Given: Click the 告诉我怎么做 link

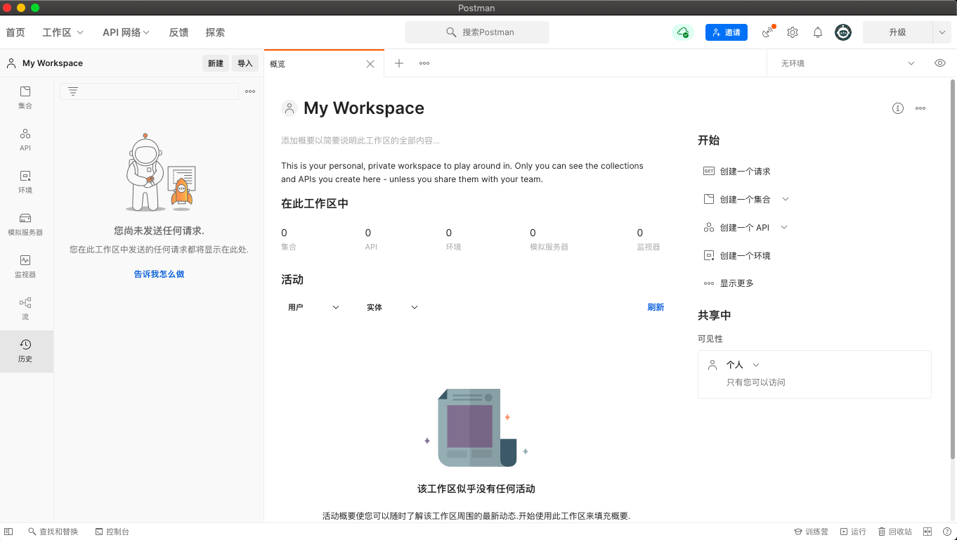Looking at the screenshot, I should (159, 274).
